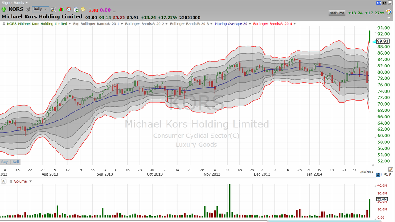Click the red 3.40 value

point(93,10)
